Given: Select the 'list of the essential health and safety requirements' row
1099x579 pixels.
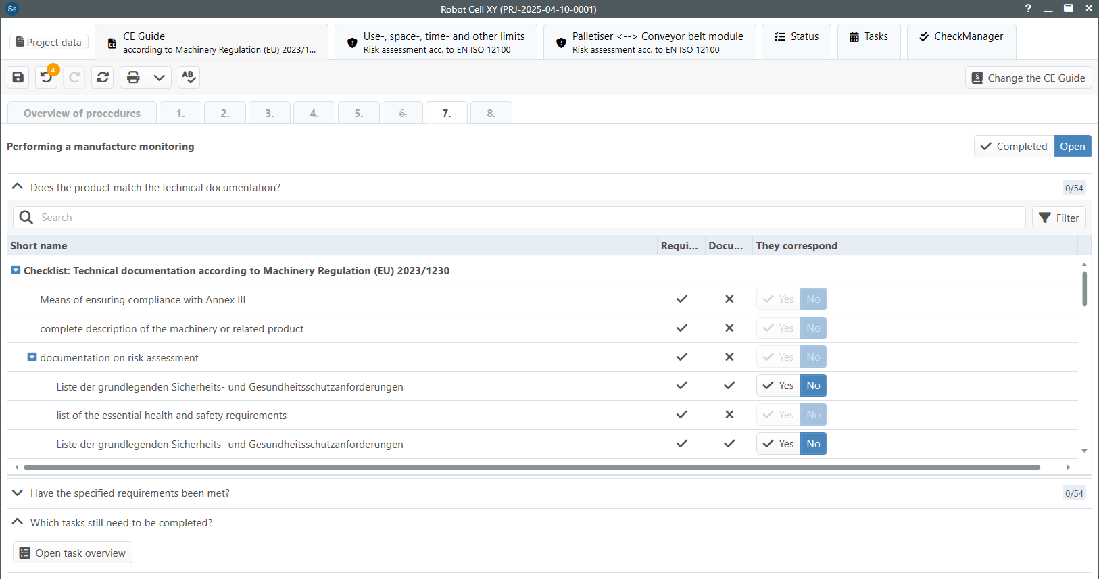Looking at the screenshot, I should [x=543, y=415].
